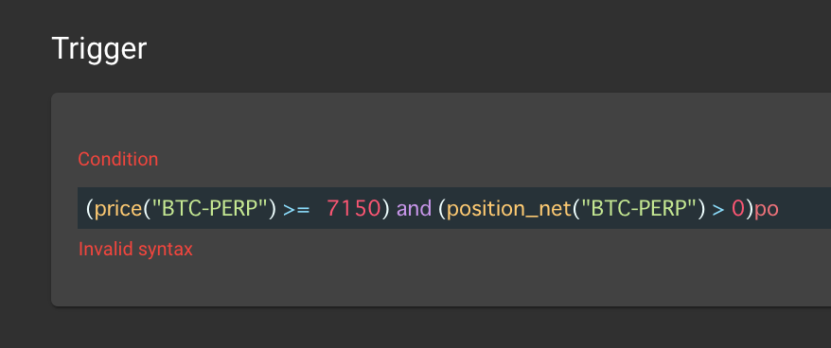
Task: Click the opening parenthesis before price
Action: (90, 209)
